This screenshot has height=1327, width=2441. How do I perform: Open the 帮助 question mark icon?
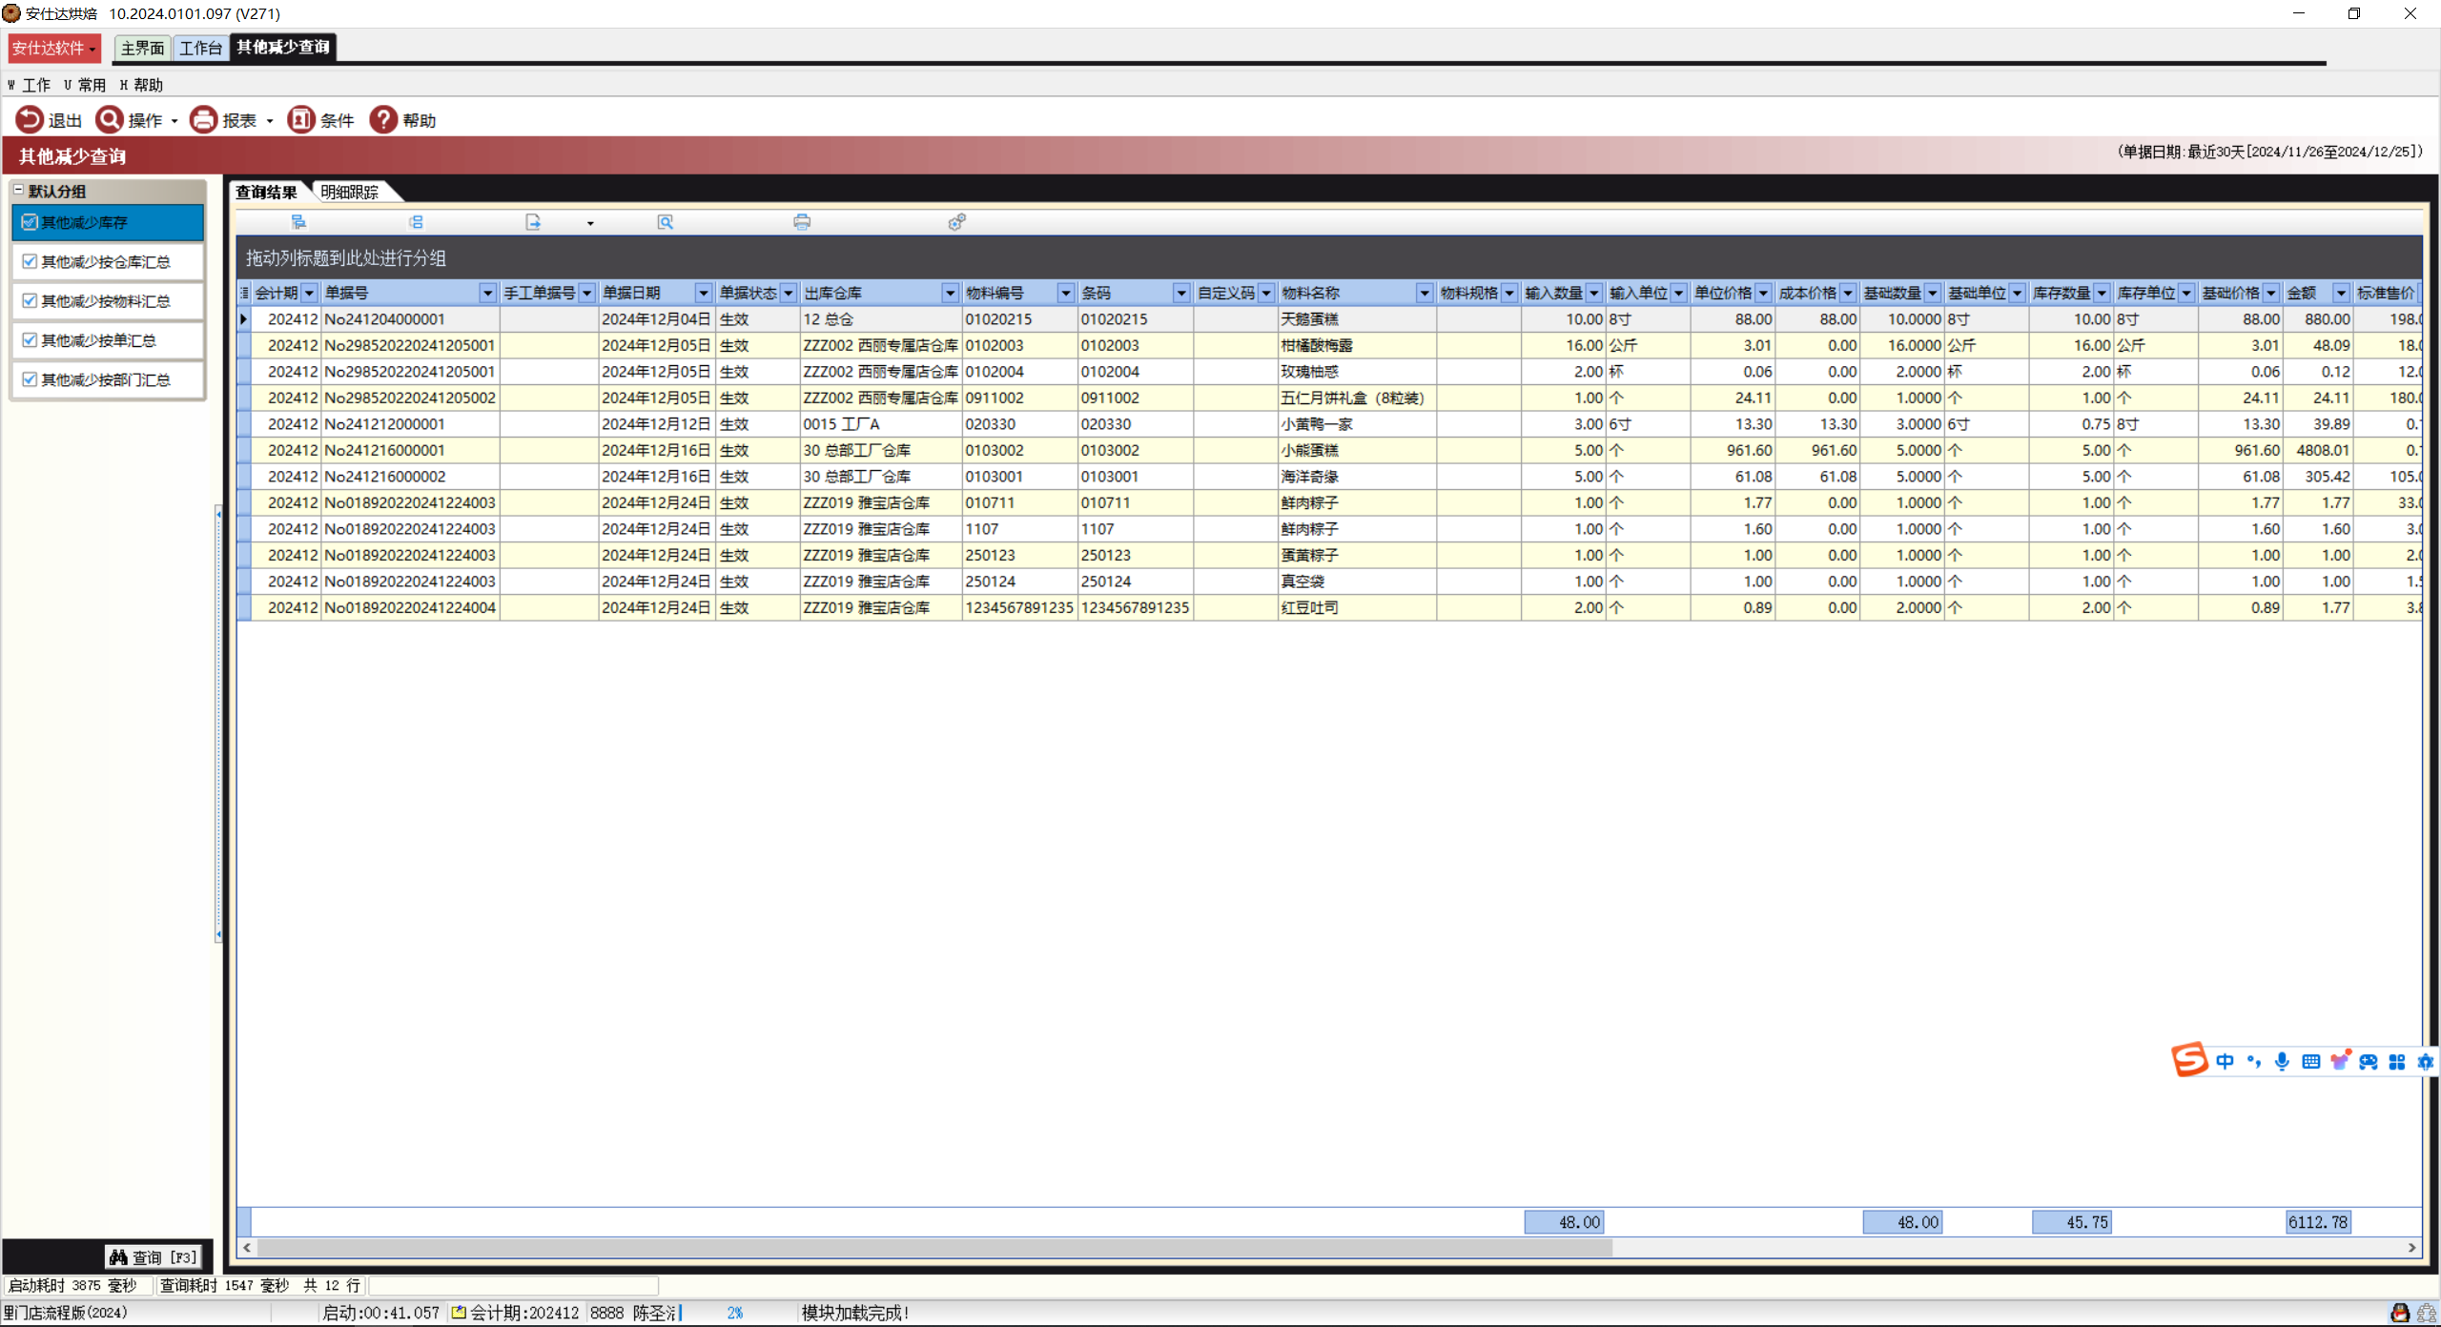click(x=383, y=120)
